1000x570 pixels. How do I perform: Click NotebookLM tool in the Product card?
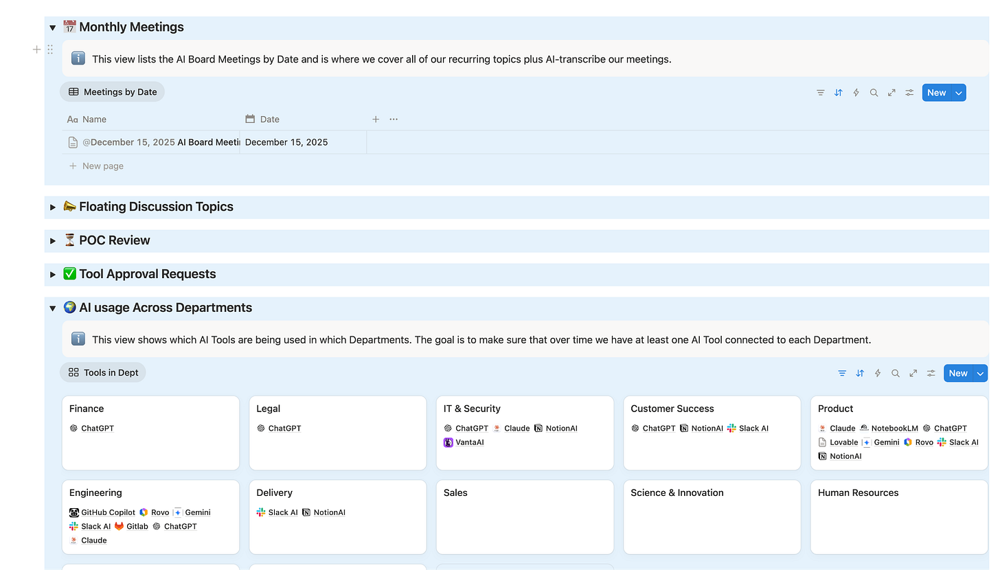[889, 429]
